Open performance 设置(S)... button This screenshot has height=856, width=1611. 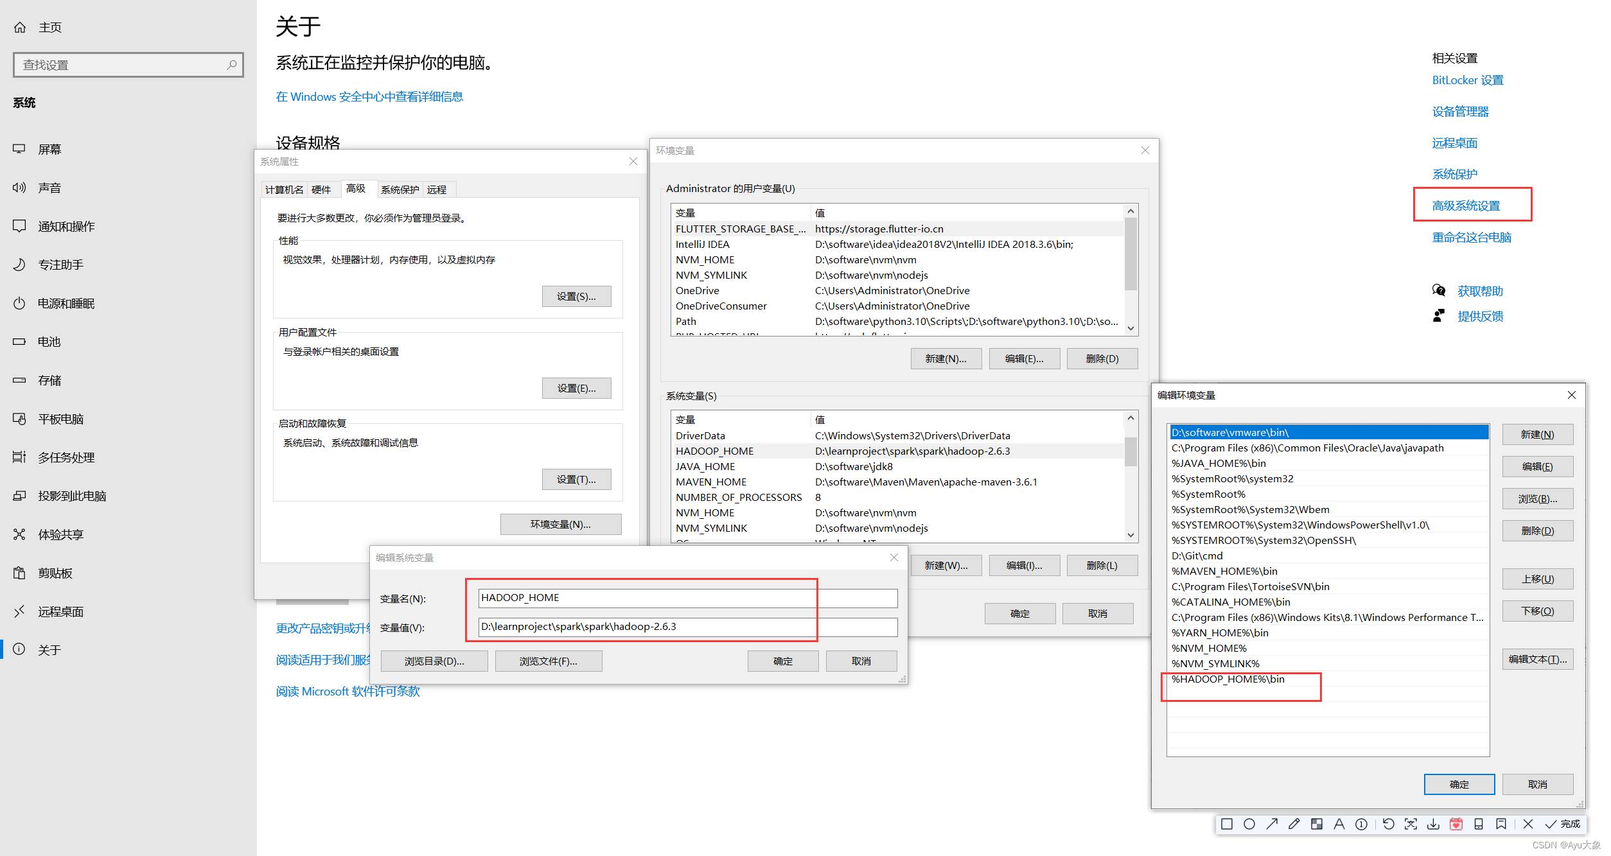tap(576, 296)
